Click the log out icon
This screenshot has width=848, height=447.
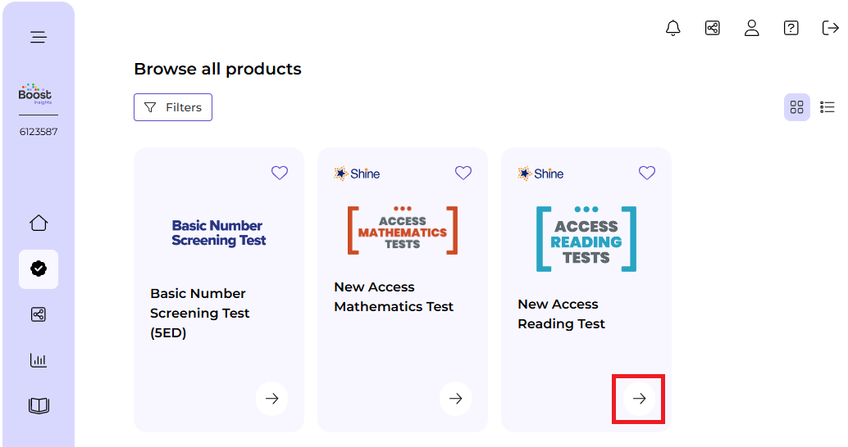[830, 28]
